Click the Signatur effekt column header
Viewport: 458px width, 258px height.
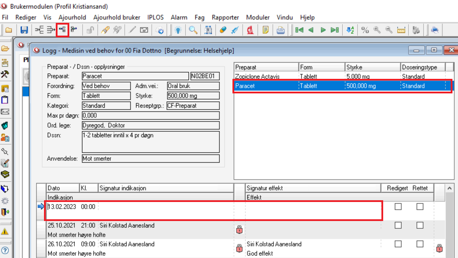pos(313,188)
